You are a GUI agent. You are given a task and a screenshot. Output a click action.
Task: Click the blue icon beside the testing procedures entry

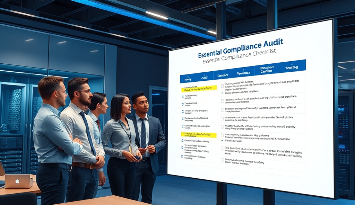pos(182,148)
